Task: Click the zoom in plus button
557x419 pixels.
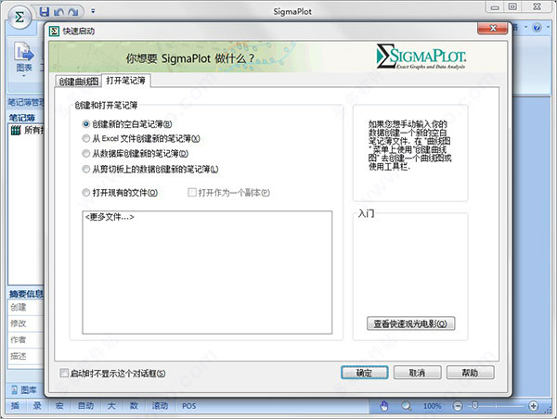Action: coord(533,406)
